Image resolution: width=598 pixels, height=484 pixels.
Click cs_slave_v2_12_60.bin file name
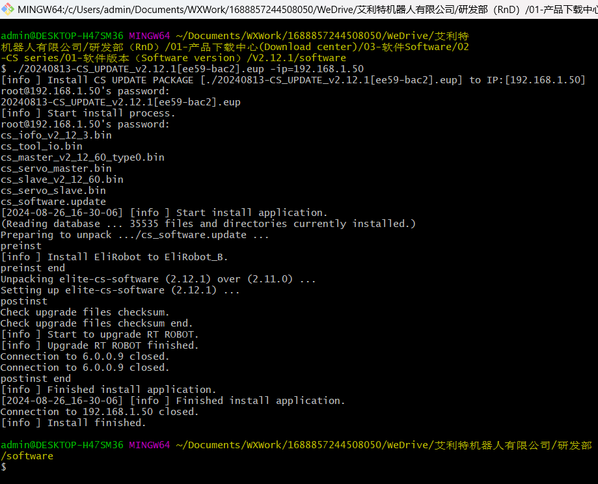(x=62, y=180)
